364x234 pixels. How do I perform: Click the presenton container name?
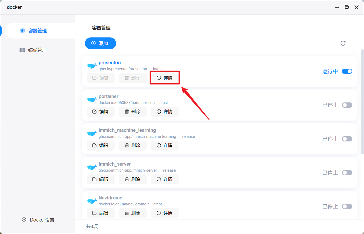(x=110, y=63)
